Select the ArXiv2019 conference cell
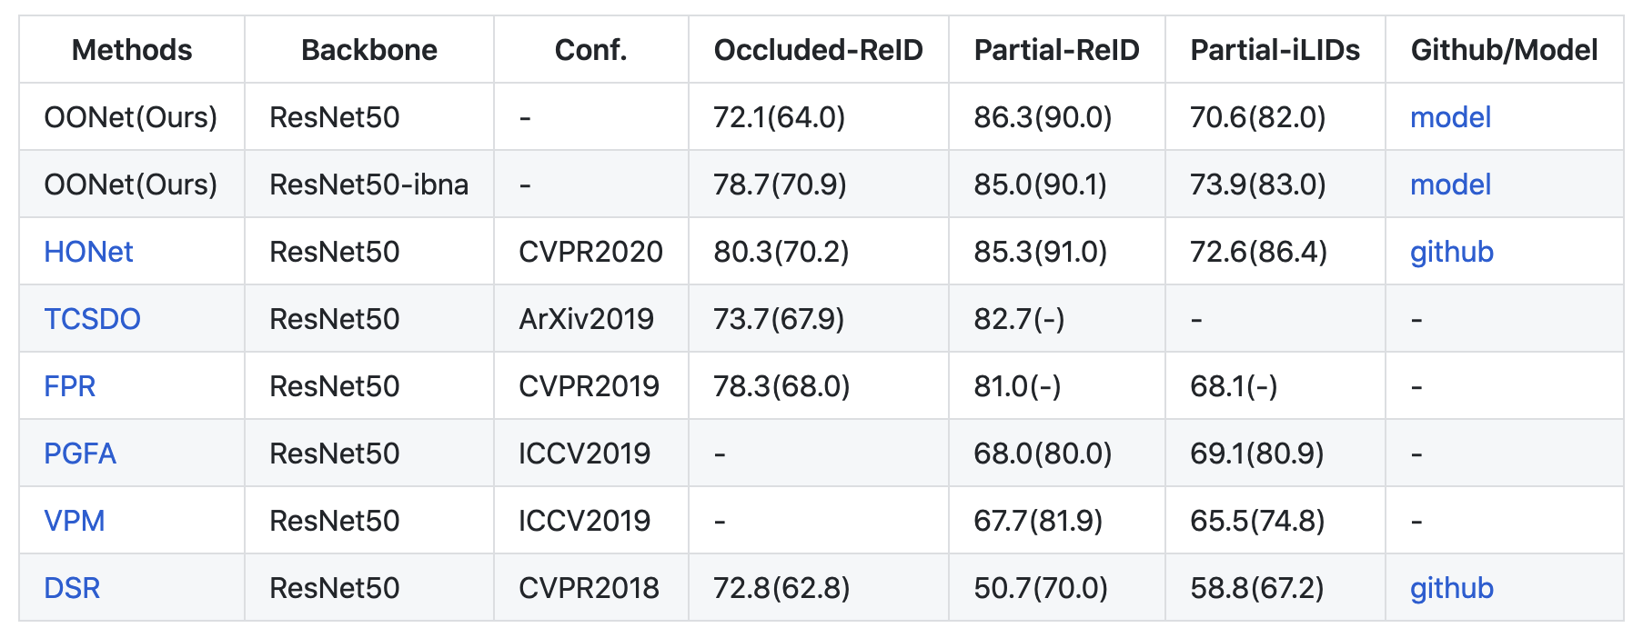This screenshot has height=638, width=1643. click(586, 319)
